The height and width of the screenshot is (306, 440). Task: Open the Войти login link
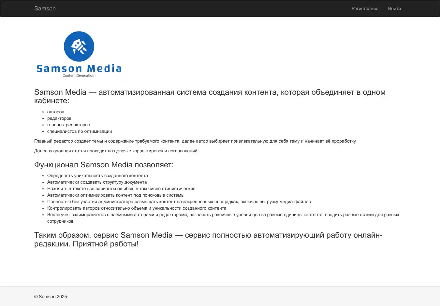click(x=394, y=8)
